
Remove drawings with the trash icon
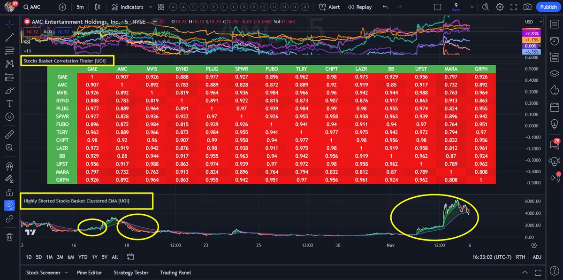point(9,237)
